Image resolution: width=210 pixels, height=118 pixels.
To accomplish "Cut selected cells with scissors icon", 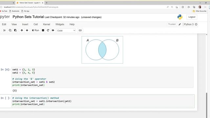I will point(5,30).
